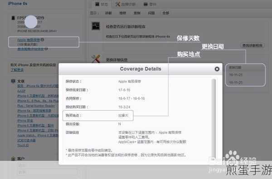Select the 保修状态 label in dialog

pos(73,82)
